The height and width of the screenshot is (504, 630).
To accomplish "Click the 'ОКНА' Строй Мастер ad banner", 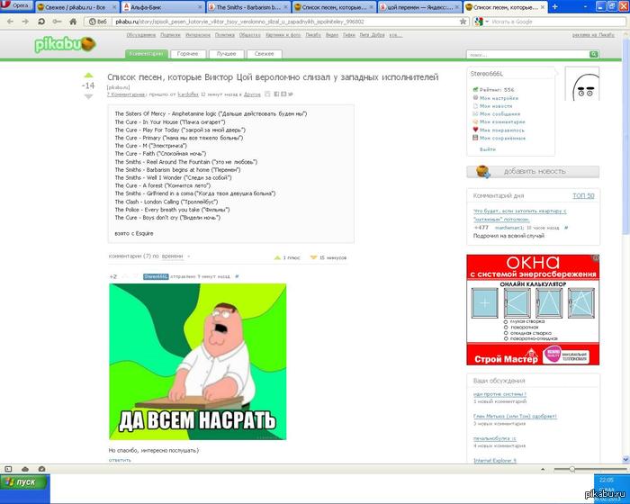I will coord(533,310).
